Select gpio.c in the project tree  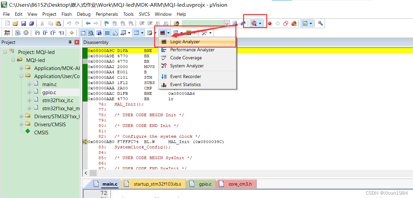pos(49,92)
